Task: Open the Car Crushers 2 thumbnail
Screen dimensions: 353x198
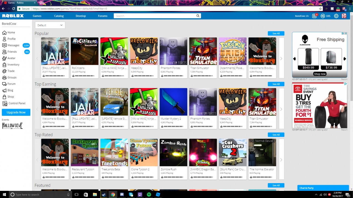Action: coord(233,152)
